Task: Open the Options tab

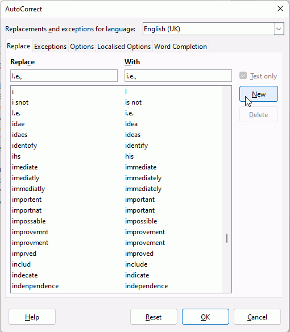Action: click(82, 47)
